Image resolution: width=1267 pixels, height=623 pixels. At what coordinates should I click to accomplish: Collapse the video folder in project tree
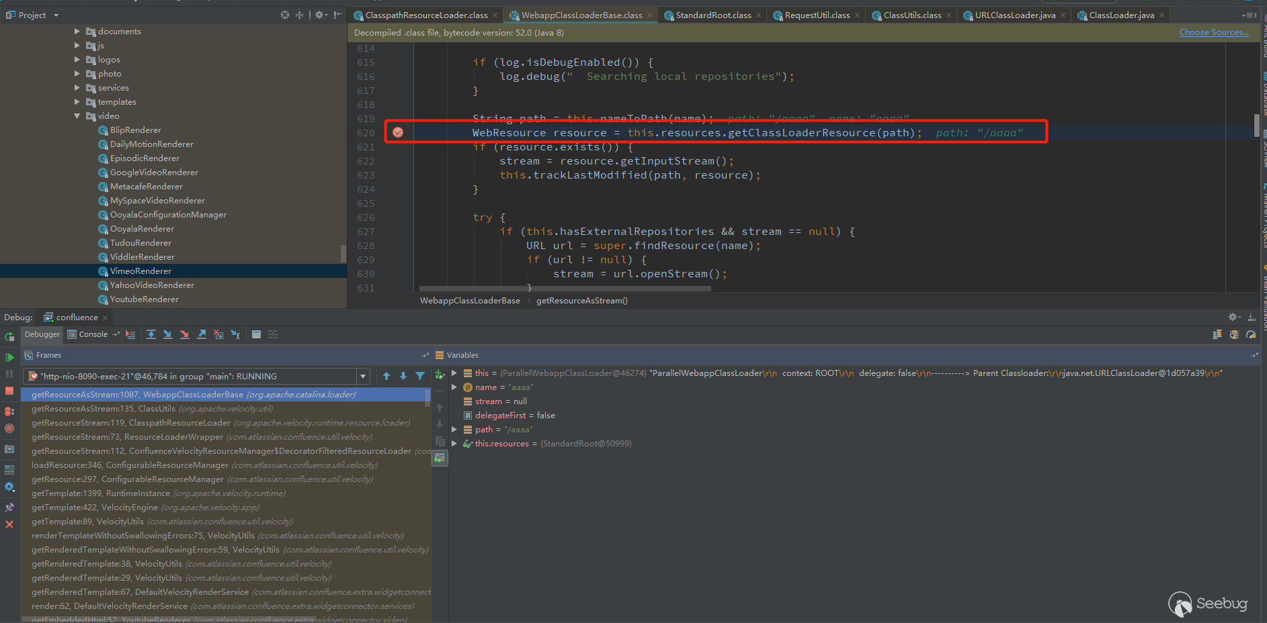77,116
